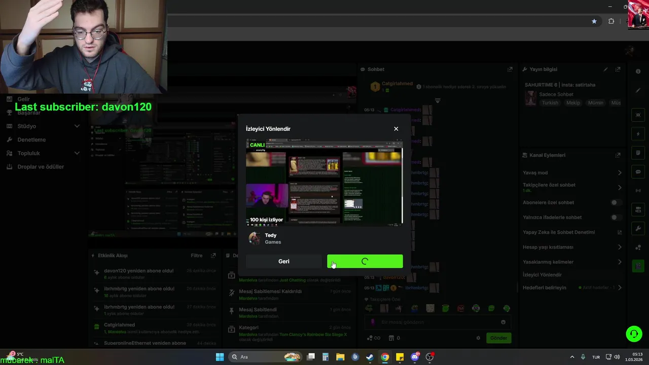Viewport: 649px width, 365px height.
Task: Click the community people icon in right toolbar
Action: 638,247
